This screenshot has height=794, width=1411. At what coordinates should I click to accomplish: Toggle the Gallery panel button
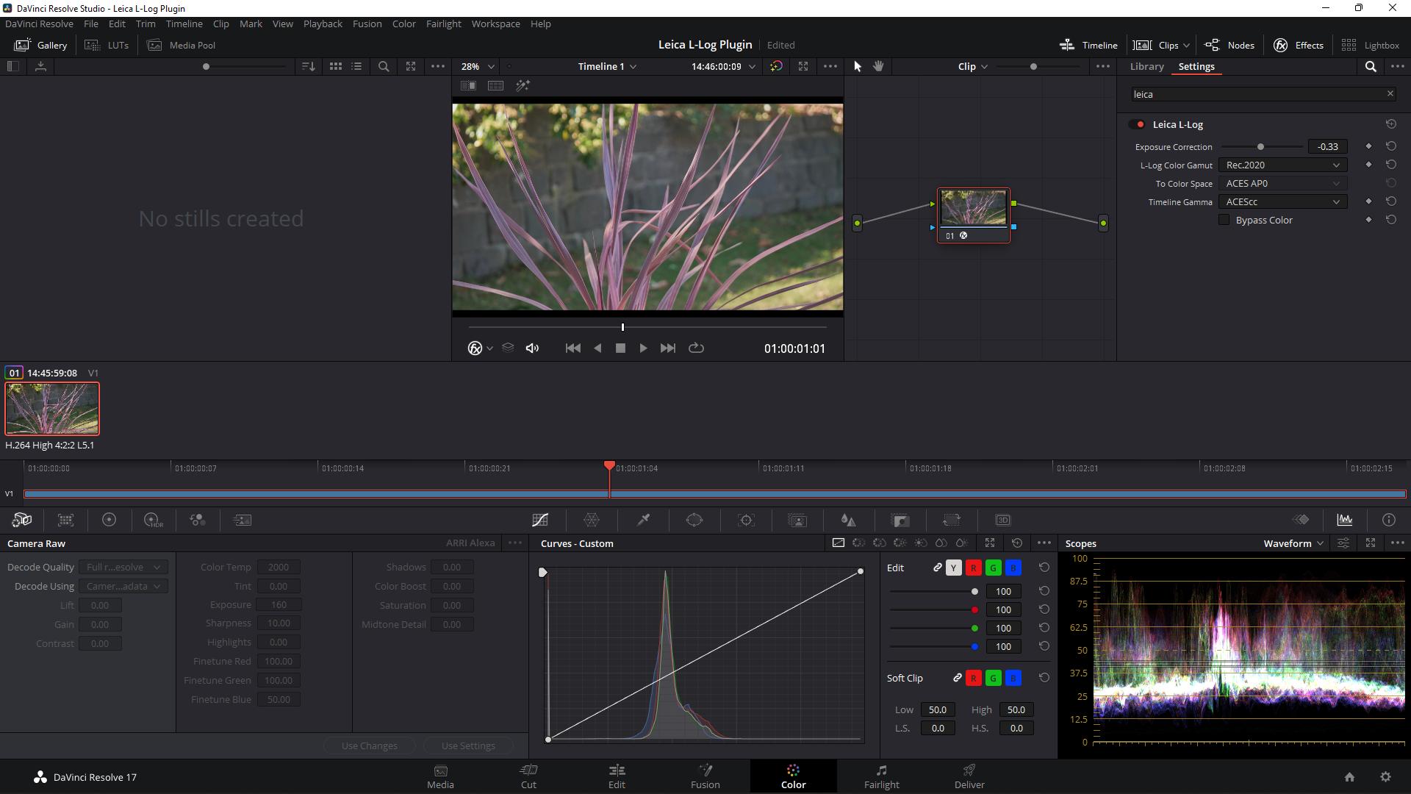click(41, 45)
